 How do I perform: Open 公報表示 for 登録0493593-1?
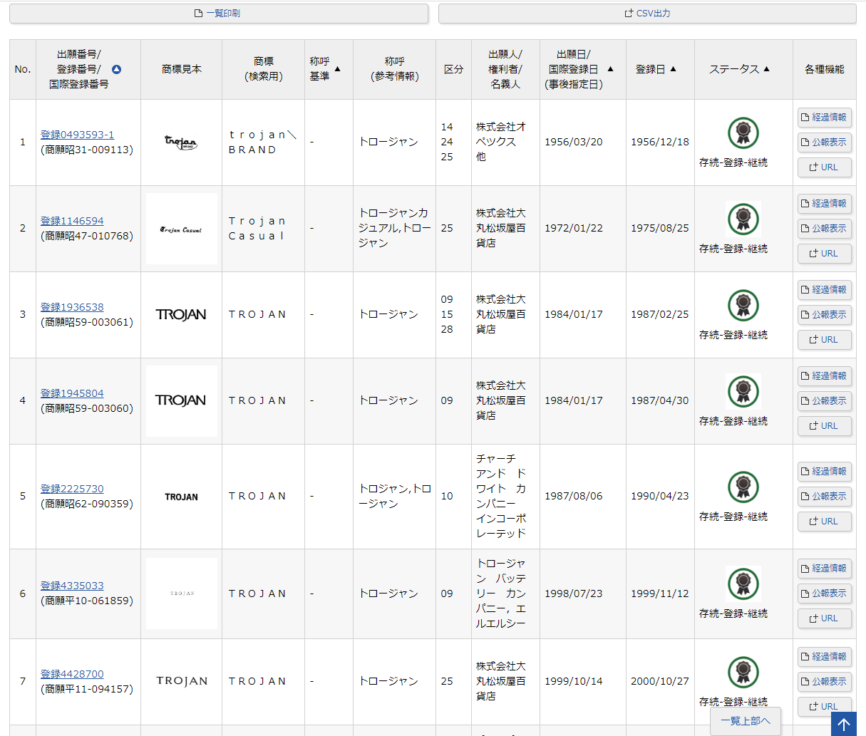tap(825, 142)
